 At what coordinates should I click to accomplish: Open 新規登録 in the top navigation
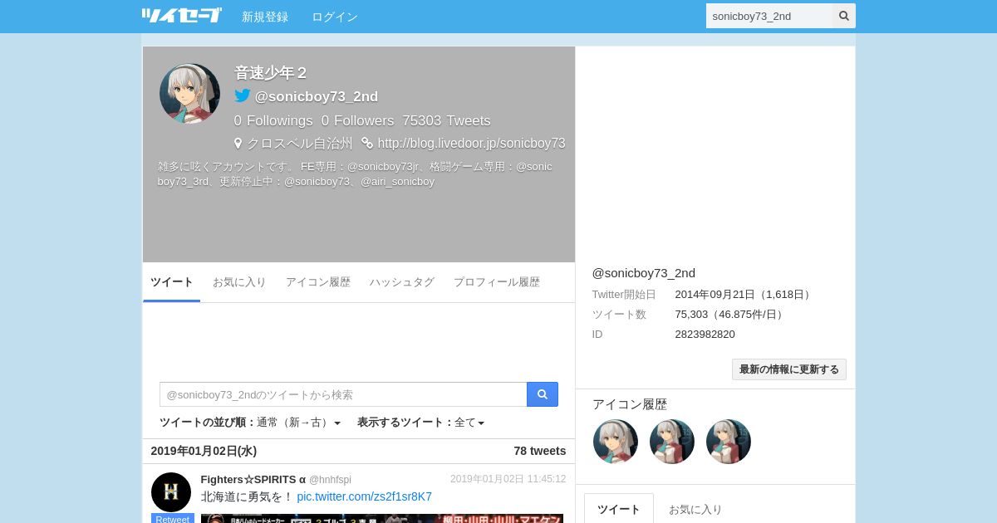[265, 17]
